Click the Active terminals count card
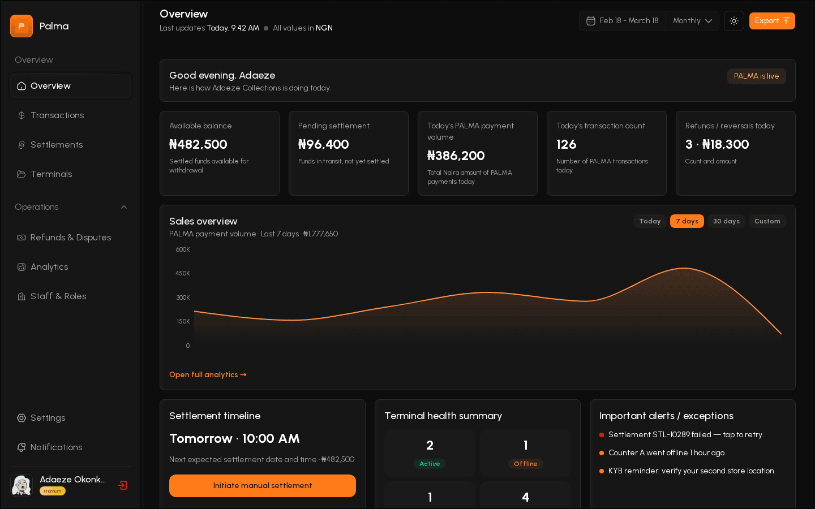This screenshot has width=815, height=509. tap(430, 453)
